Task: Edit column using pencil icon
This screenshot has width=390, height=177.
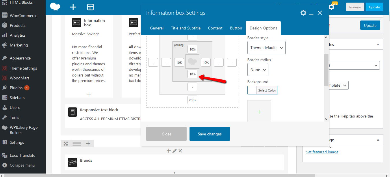Action: tap(174, 151)
